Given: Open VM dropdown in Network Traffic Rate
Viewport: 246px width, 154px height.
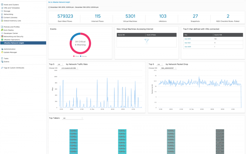Looking at the screenshot, I should coord(60,64).
